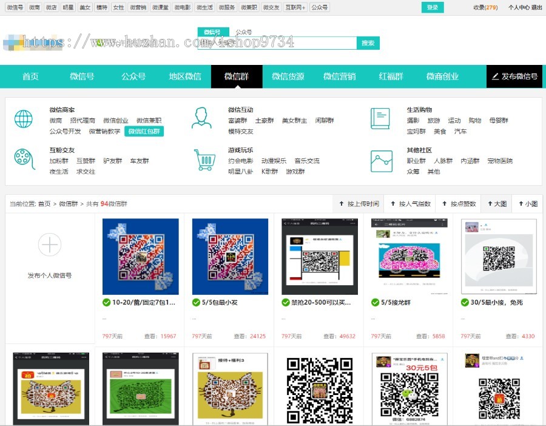Open the 驴友群 category link
Screen dimensions: 546x426
pos(113,161)
